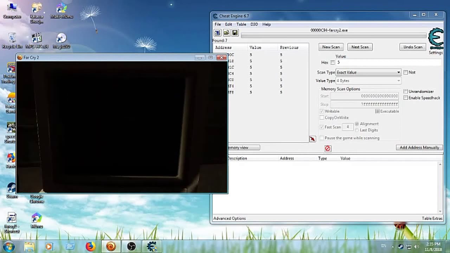Open Google Chrome desktop icon
The width and height of the screenshot is (450, 253).
click(37, 199)
